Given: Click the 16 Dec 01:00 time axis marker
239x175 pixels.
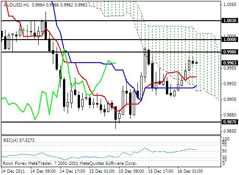Looking at the screenshot, I should tap(190, 171).
